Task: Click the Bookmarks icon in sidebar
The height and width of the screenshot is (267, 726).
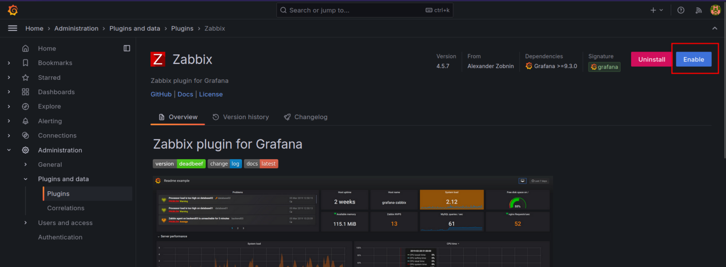Action: [26, 63]
